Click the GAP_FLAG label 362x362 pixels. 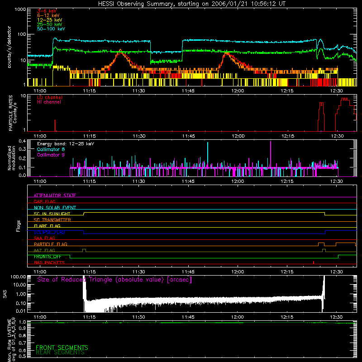click(44, 201)
